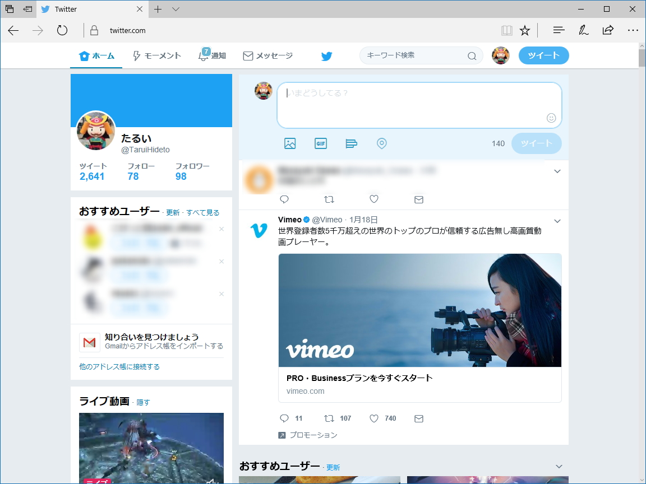
Task: Expand the bottom おすすめユーザー section chevron
Action: [559, 466]
